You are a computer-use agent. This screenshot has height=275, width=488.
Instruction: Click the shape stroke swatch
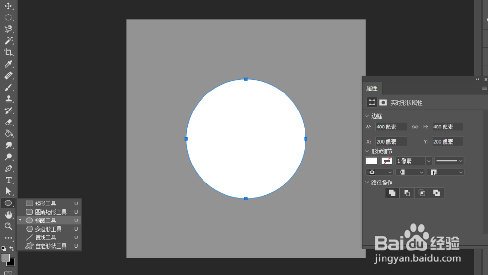point(387,161)
